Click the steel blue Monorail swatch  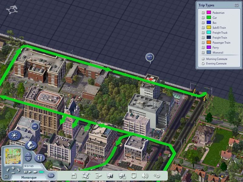coord(209,52)
